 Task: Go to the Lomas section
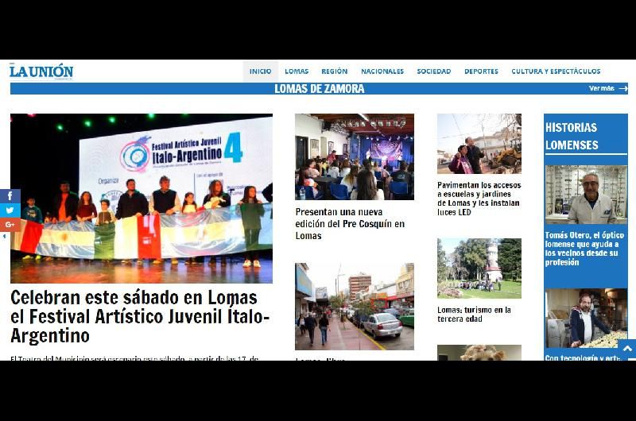click(x=297, y=71)
